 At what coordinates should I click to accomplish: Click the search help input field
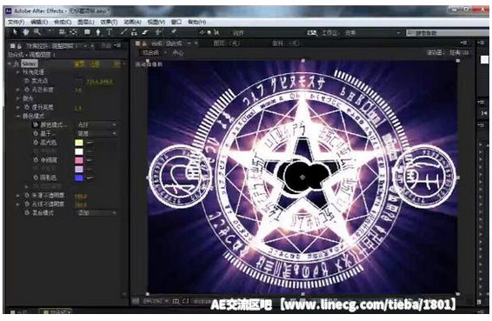448,33
